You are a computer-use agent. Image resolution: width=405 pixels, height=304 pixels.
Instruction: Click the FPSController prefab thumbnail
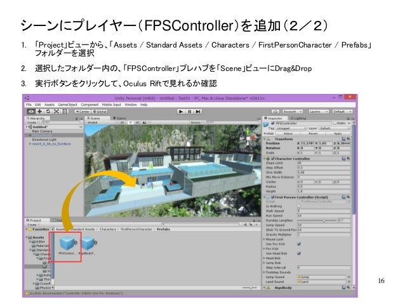pos(67,243)
